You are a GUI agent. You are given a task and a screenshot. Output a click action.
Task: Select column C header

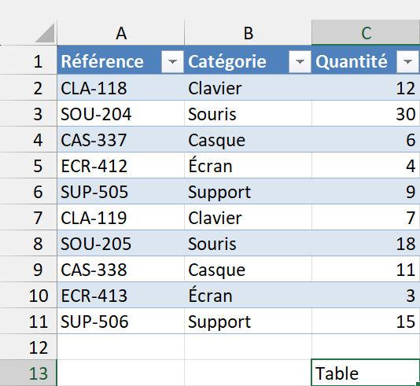click(366, 33)
